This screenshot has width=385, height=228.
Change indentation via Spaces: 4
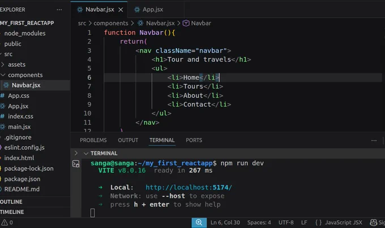pos(259,222)
